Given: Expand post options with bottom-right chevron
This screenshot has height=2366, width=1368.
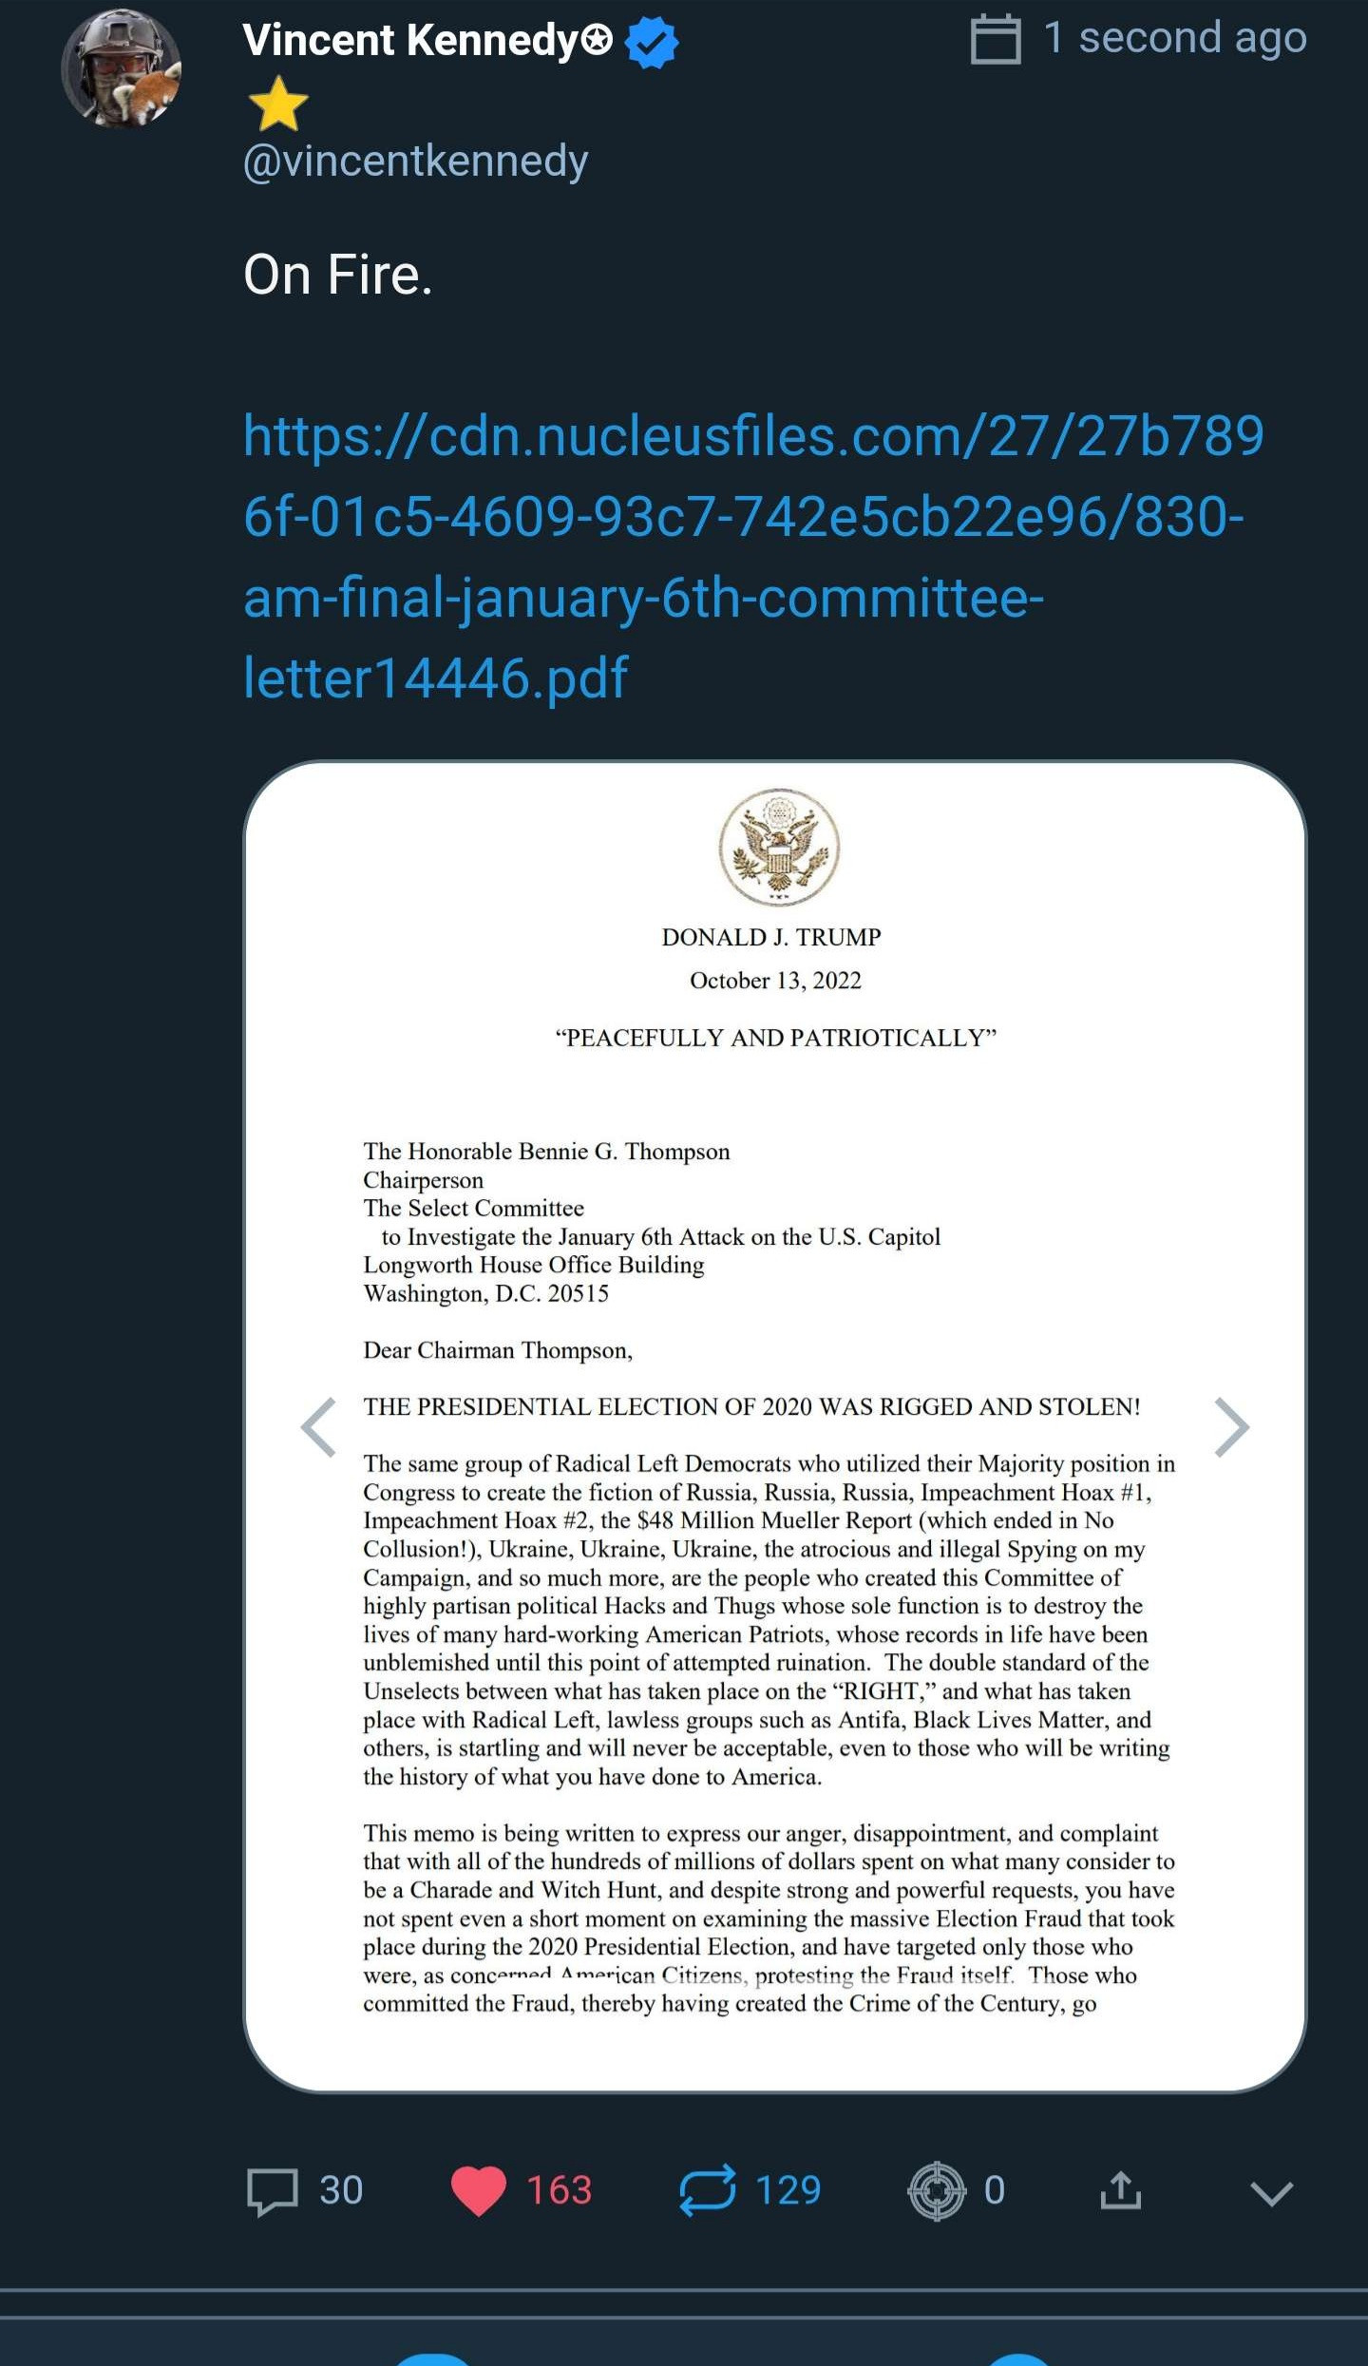Looking at the screenshot, I should 1271,2192.
